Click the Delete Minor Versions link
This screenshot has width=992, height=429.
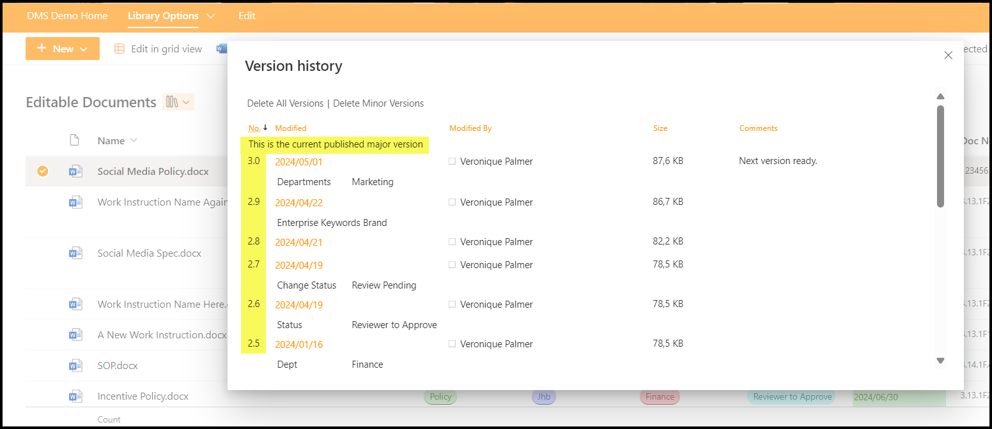point(378,103)
